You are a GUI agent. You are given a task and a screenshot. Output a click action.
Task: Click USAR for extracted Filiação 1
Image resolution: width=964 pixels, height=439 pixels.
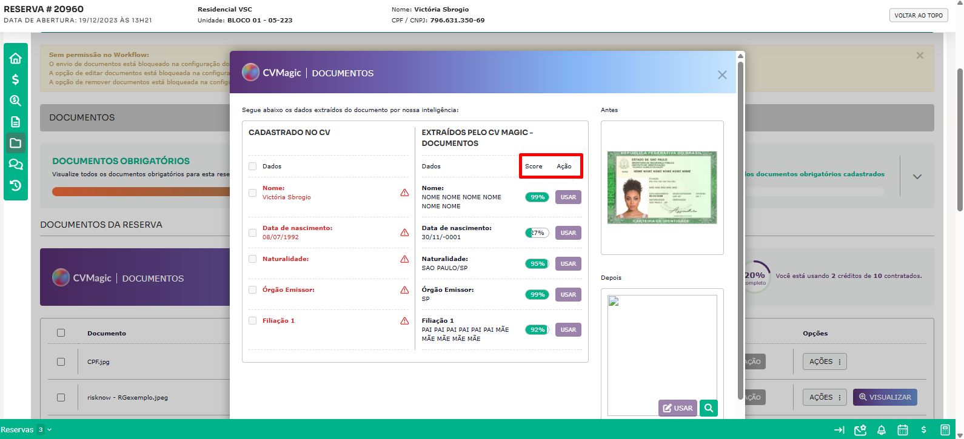(x=568, y=330)
